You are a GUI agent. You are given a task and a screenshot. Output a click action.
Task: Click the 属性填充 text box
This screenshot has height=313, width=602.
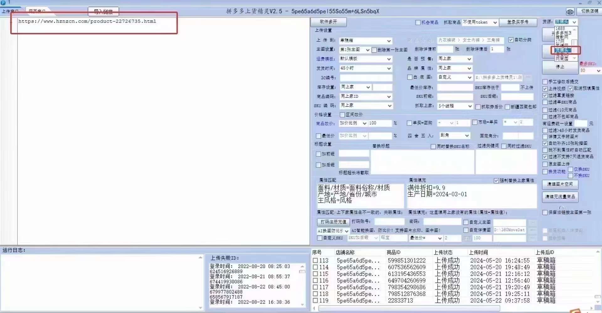coord(472,196)
